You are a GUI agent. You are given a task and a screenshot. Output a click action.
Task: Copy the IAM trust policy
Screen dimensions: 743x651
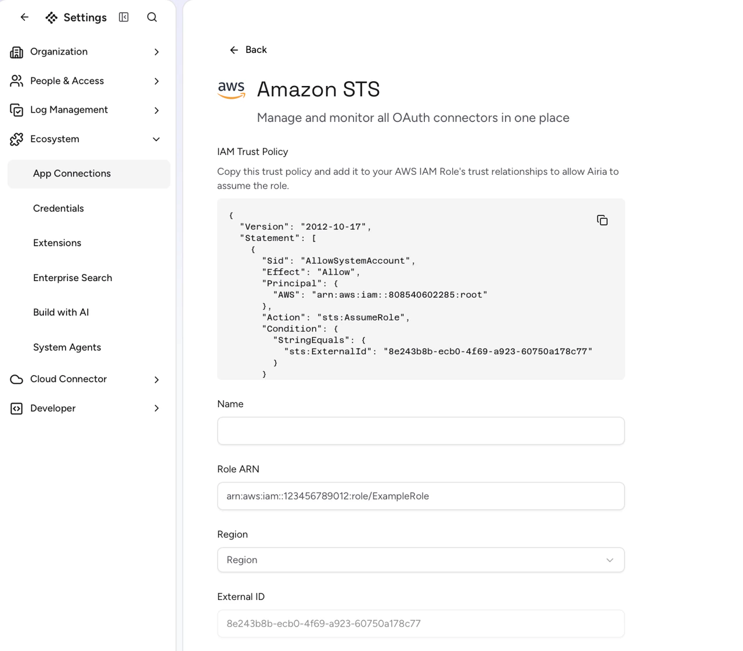pyautogui.click(x=602, y=220)
